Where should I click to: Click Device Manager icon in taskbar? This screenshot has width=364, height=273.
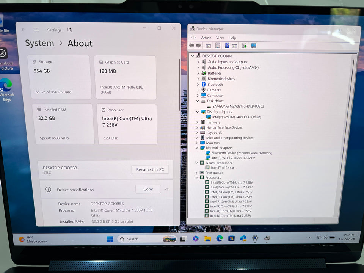coord(267,238)
